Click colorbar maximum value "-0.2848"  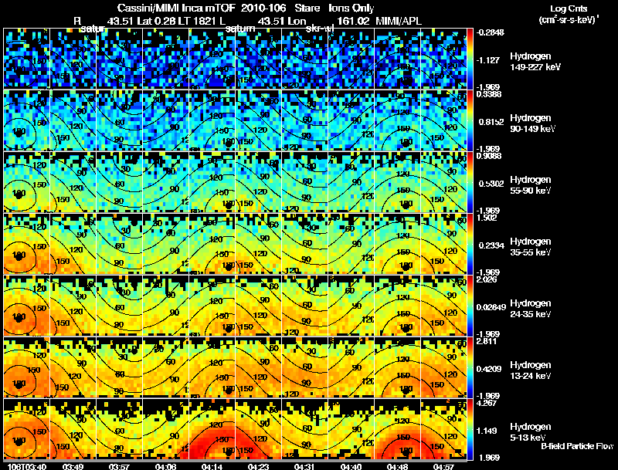491,32
